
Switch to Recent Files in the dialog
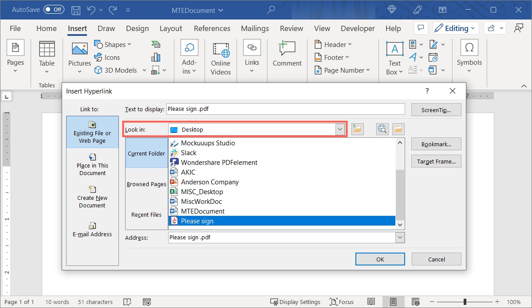coord(146,215)
